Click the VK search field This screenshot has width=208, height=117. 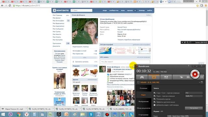point(82,10)
